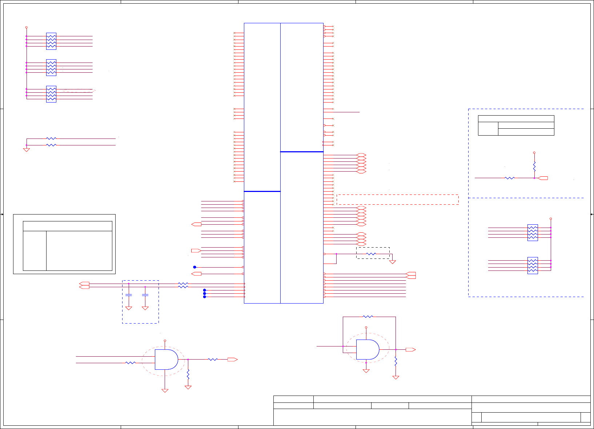
Task: Click the ground symbol beside the small dashed resistor box
Action: click(393, 262)
